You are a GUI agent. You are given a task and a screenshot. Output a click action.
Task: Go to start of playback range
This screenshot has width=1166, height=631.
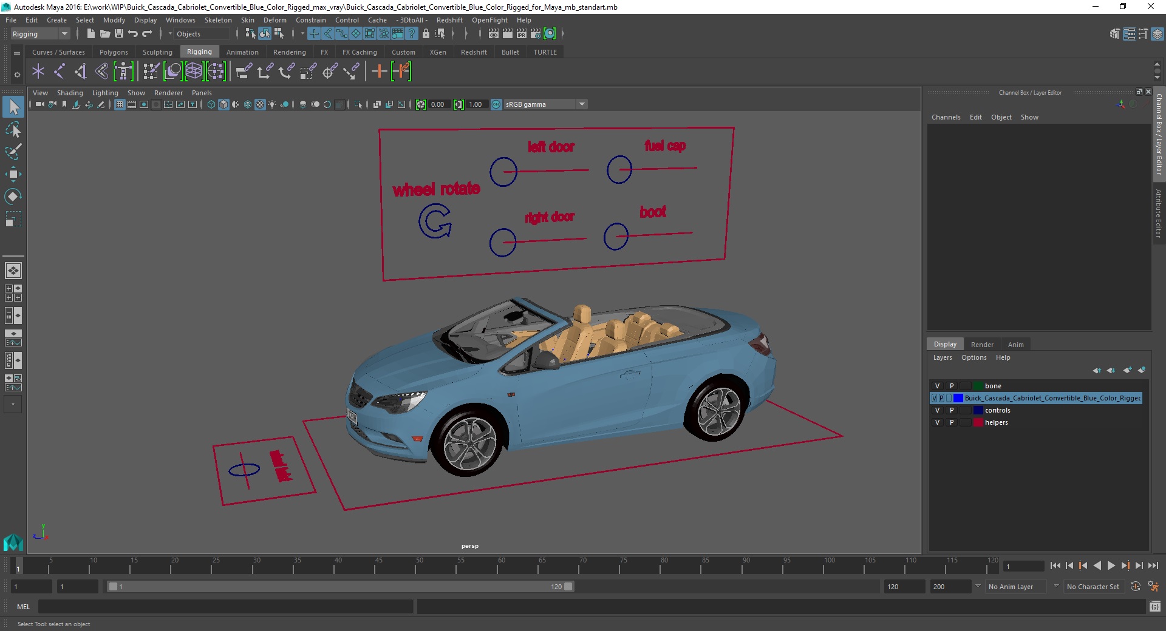coord(1055,565)
